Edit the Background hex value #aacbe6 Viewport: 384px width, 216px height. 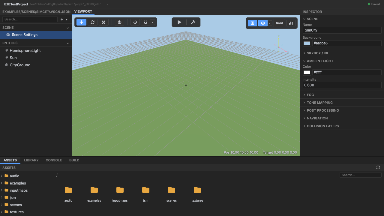click(x=347, y=43)
